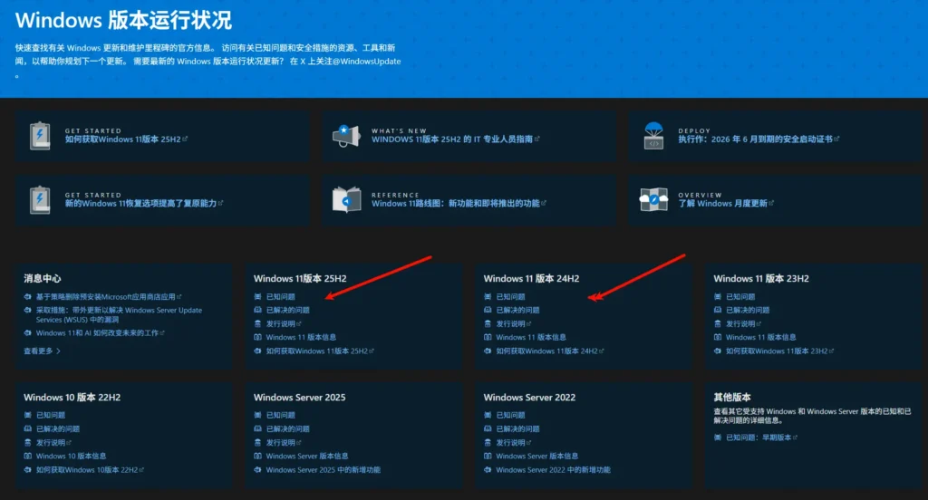This screenshot has height=500, width=928.
Task: Click the 其他版本 card heading
Action: [732, 398]
